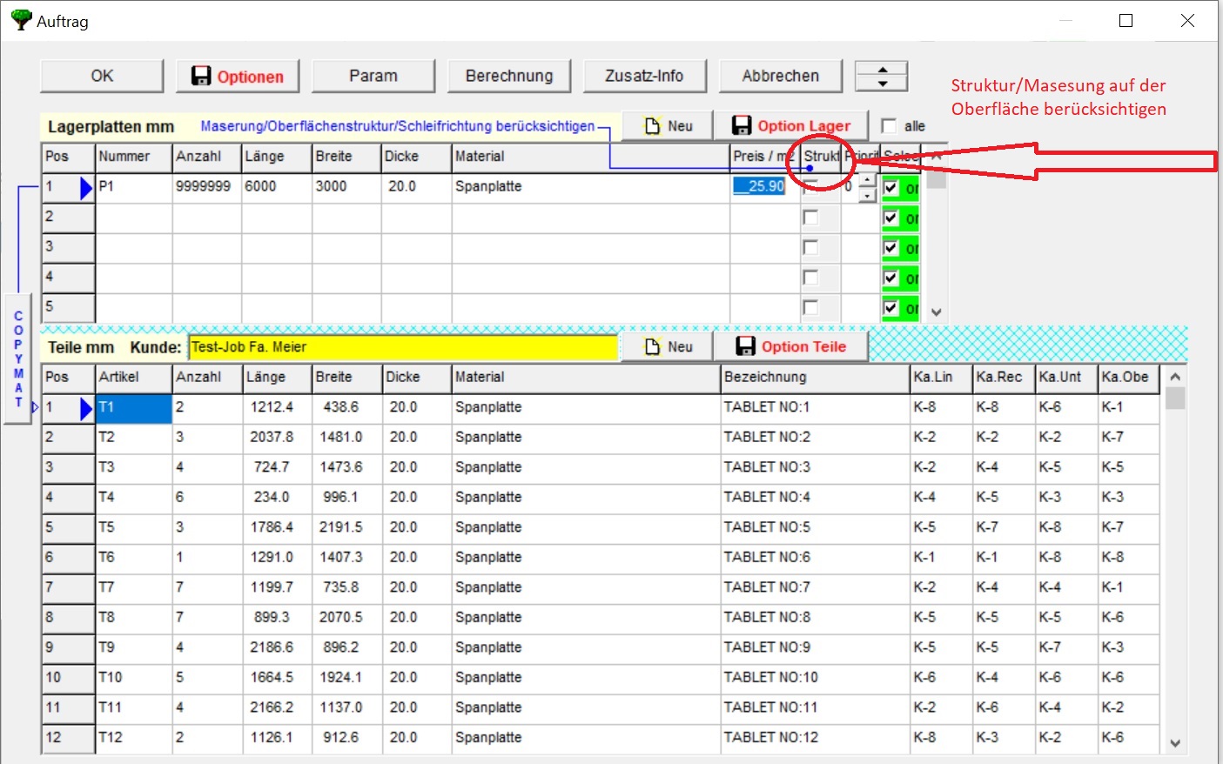Click Neu button in Lagerplatten section

pyautogui.click(x=669, y=126)
